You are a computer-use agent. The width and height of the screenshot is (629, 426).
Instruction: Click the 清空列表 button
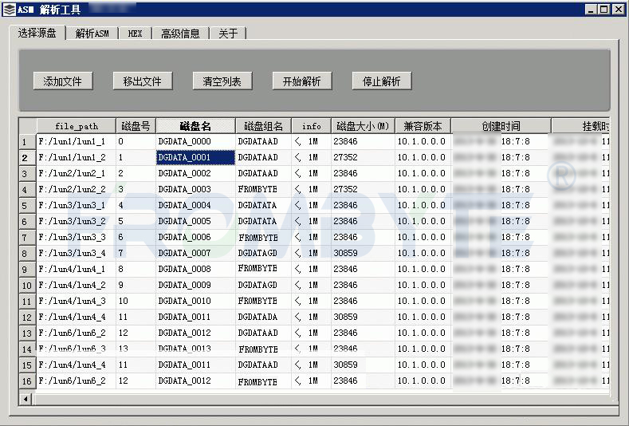click(x=222, y=81)
